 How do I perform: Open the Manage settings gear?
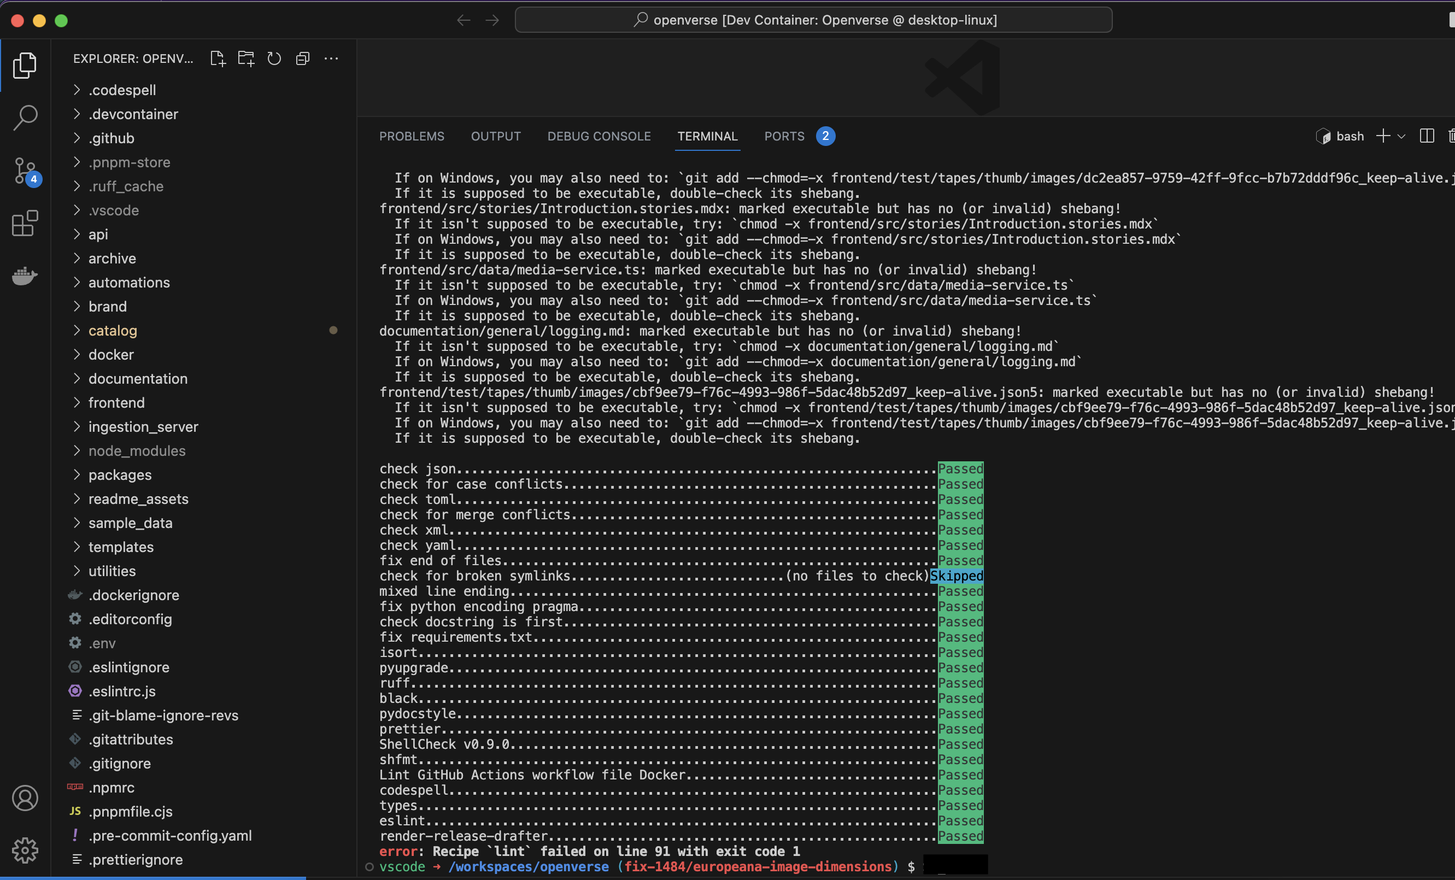click(x=25, y=850)
